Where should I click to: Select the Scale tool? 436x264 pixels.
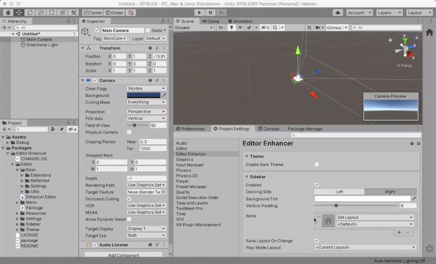[41, 13]
